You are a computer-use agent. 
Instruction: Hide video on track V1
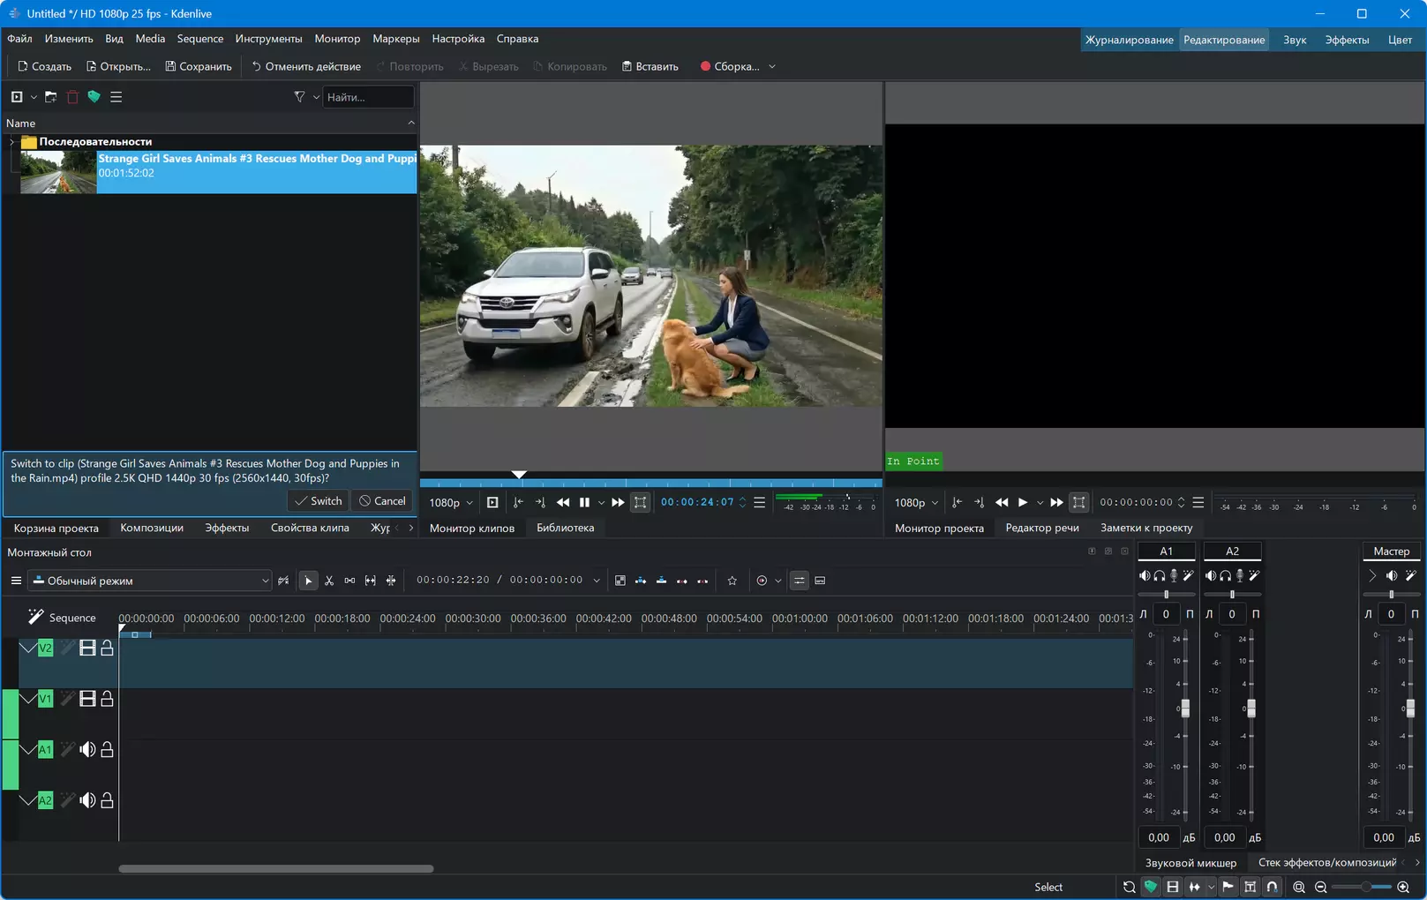87,699
